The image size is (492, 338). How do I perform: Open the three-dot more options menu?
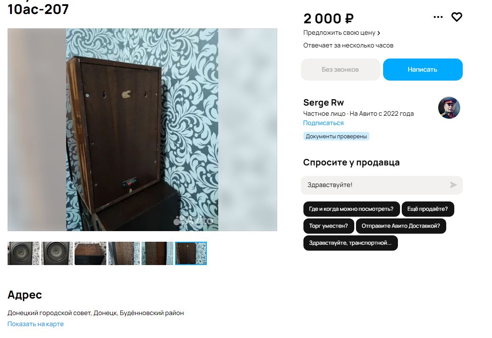[x=438, y=17]
